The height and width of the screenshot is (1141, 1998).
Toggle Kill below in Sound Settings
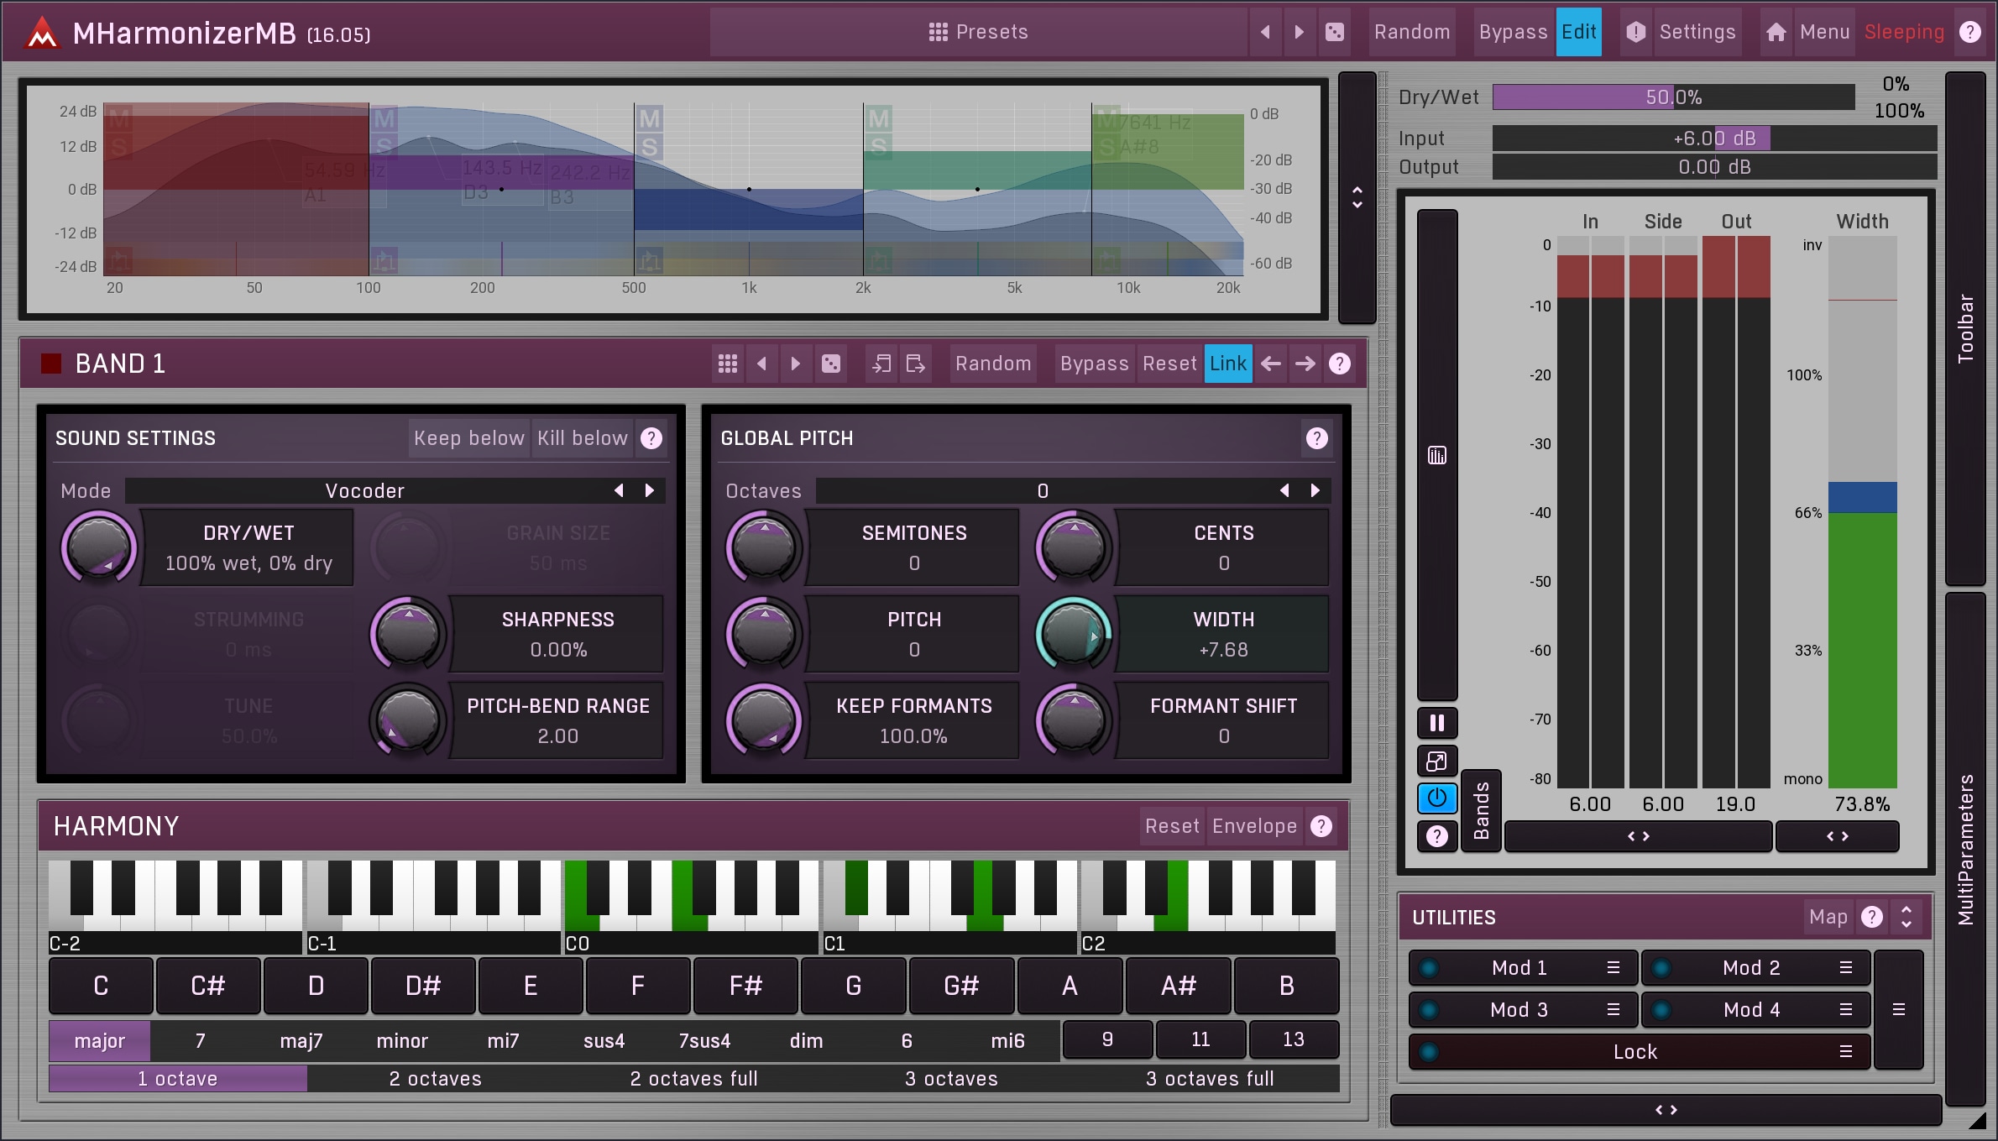coord(582,438)
